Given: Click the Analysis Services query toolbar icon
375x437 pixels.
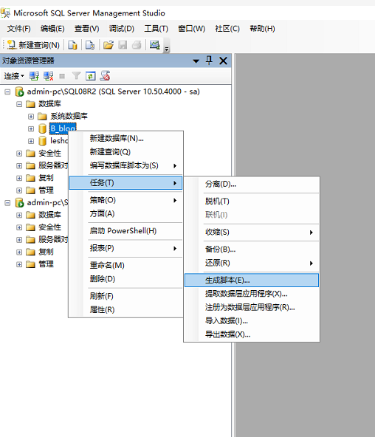Looking at the screenshot, I should [90, 45].
